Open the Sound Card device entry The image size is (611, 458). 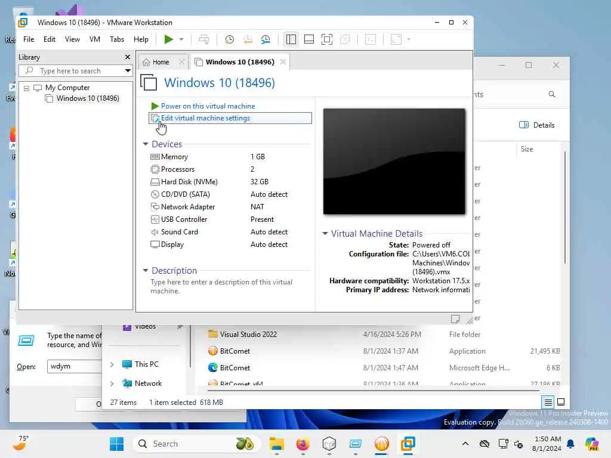pyautogui.click(x=179, y=232)
